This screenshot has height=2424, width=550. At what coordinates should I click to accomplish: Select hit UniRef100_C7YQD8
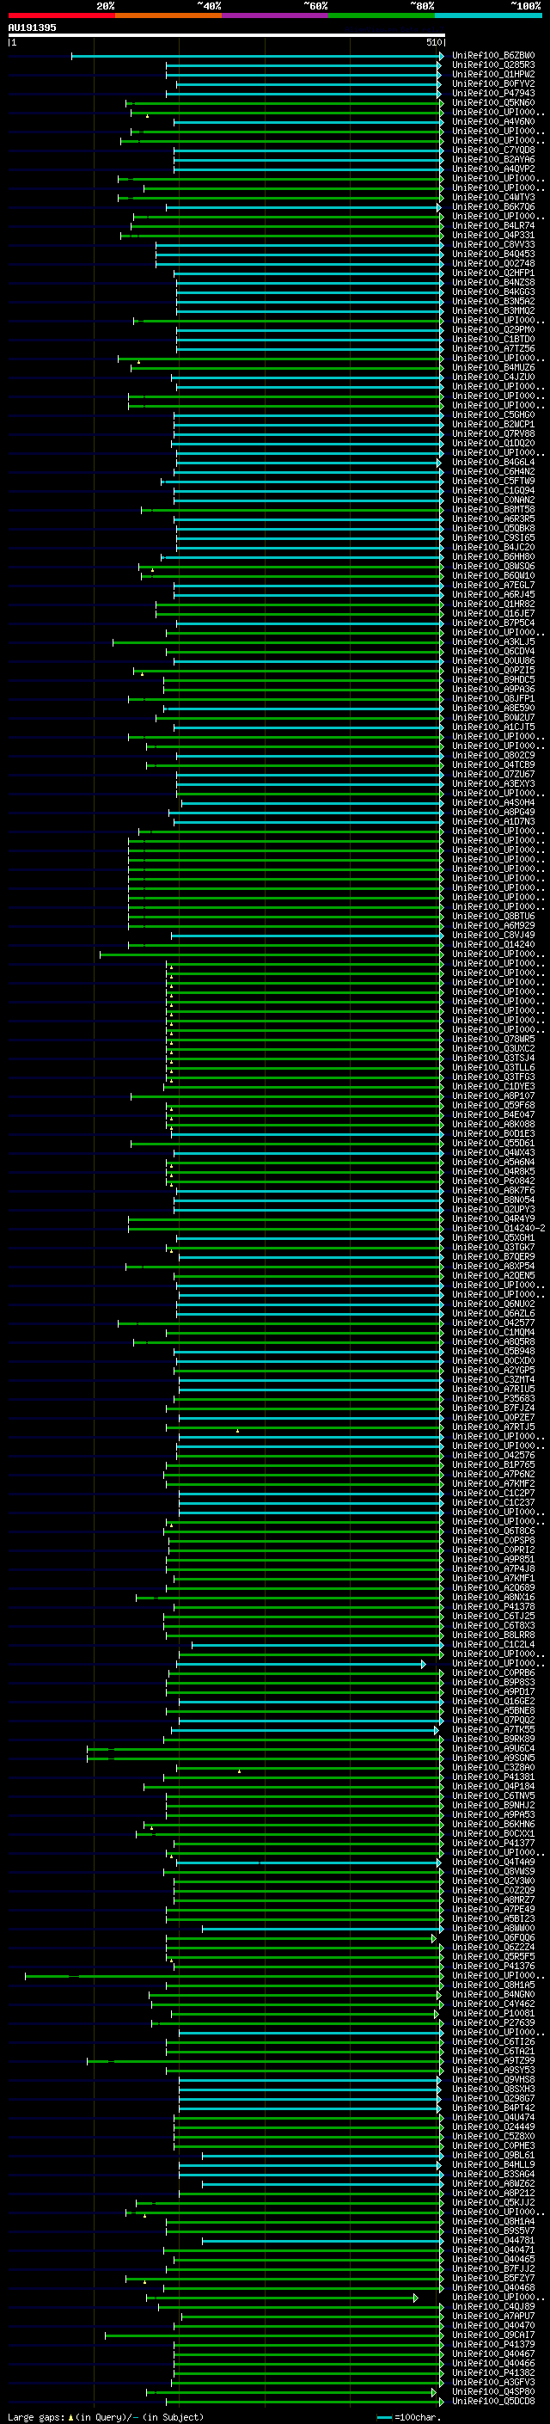(493, 150)
